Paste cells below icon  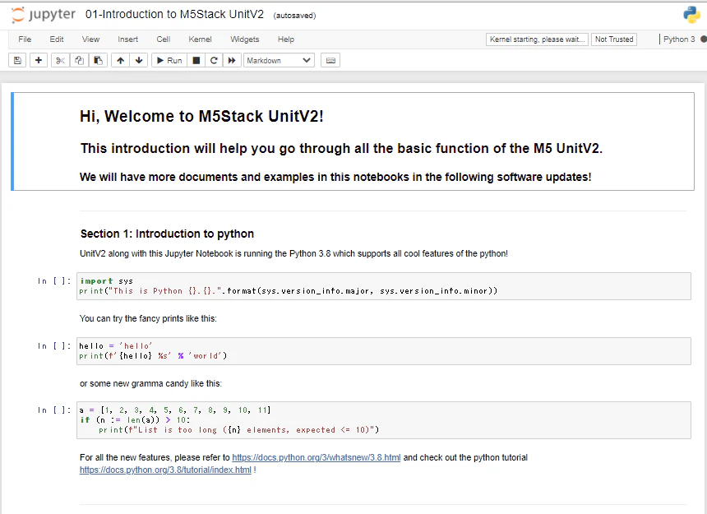click(x=98, y=60)
